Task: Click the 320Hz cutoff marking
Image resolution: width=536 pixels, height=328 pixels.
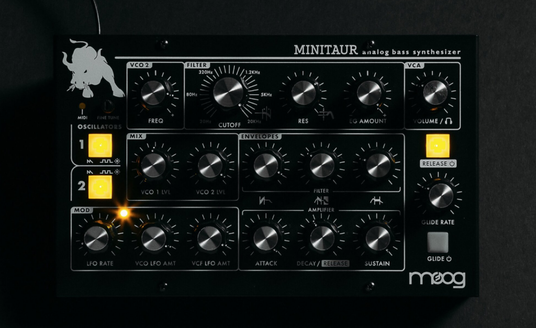Action: 205,72
